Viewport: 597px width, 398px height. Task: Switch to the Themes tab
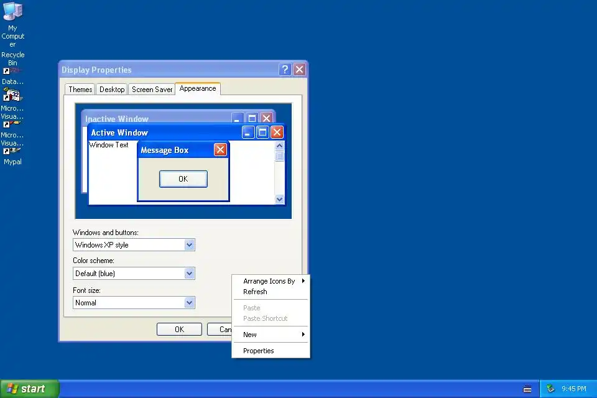pyautogui.click(x=80, y=89)
